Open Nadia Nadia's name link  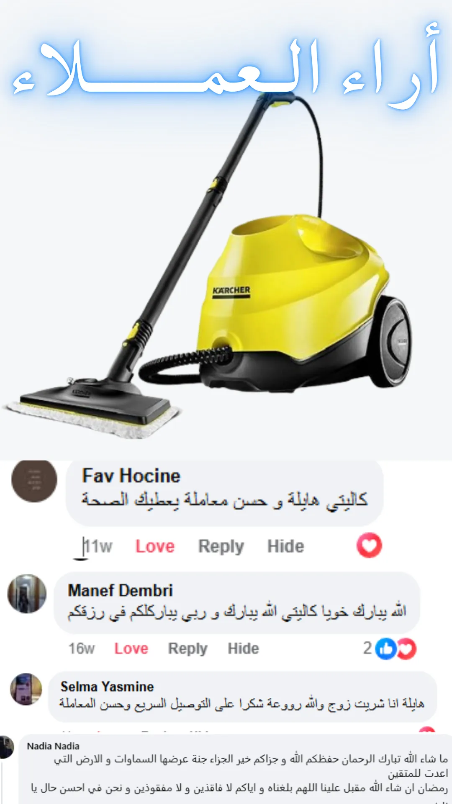(53, 746)
